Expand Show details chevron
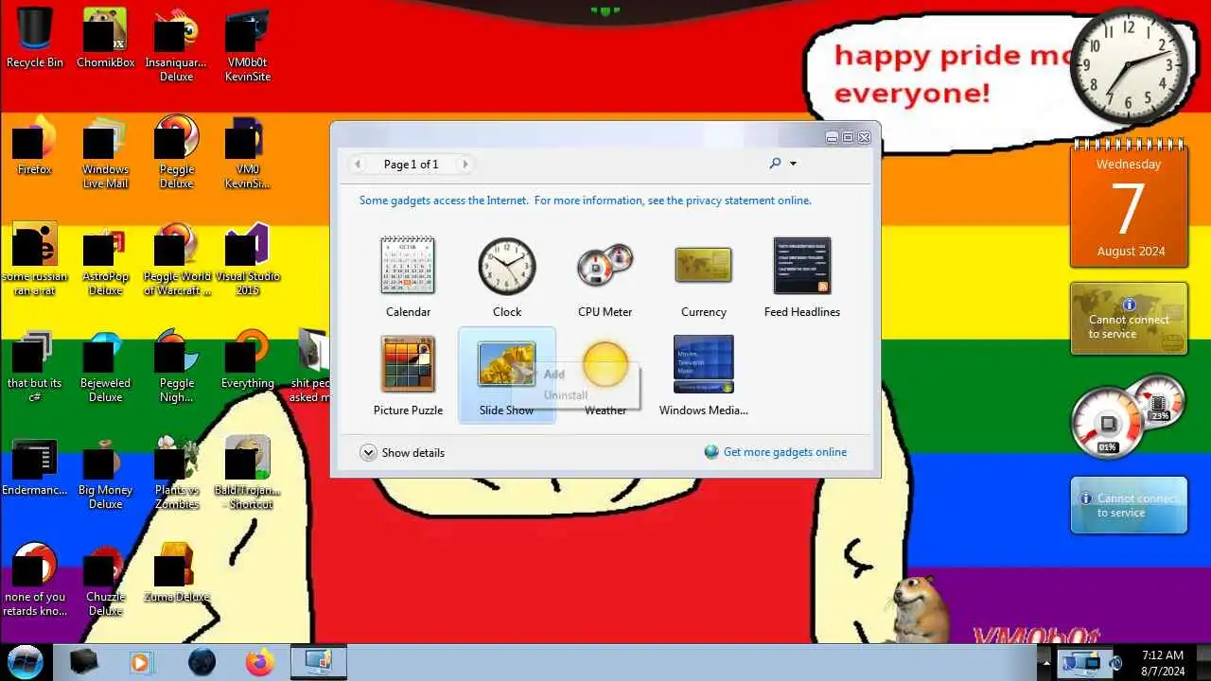This screenshot has width=1211, height=681. 368,453
